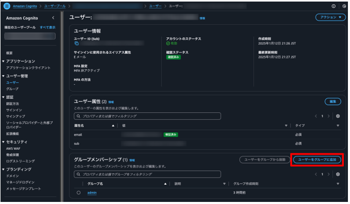Image resolution: width=350 pixels, height=204 pixels.
Task: Select the admin group radio button
Action: click(x=79, y=193)
